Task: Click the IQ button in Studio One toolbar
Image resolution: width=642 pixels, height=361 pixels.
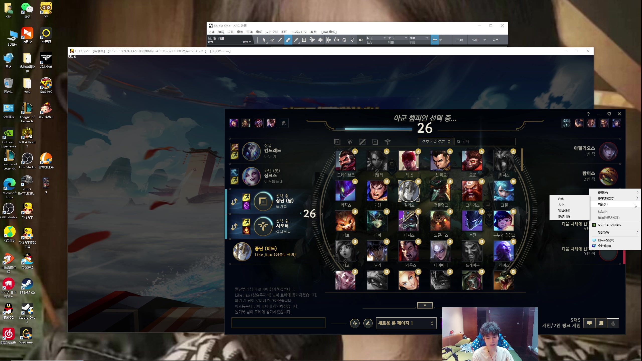Action: [361, 40]
